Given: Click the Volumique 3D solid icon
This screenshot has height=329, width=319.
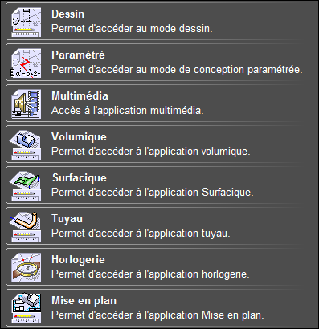Looking at the screenshot, I should (x=27, y=145).
